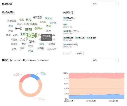127x106 pixels.
Task: Click the keyword 人机
Action: pyautogui.click(x=15, y=35)
